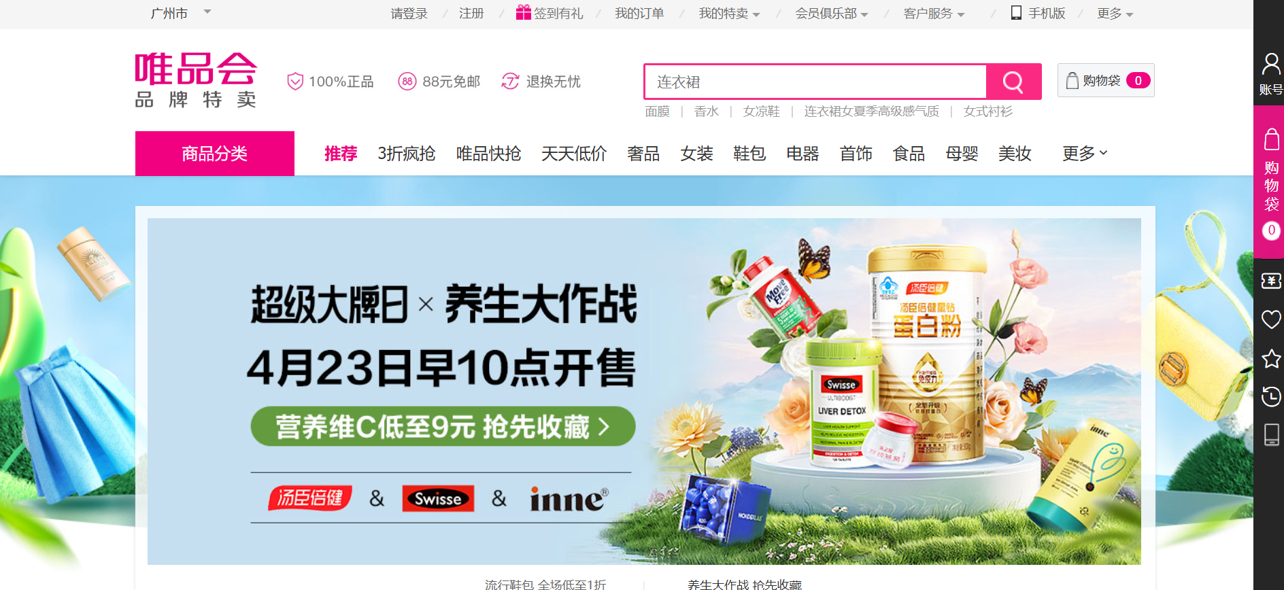Open favorites heart icon in sidebar
The image size is (1284, 590).
click(1270, 319)
